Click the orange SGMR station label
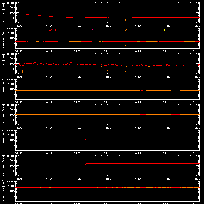Image resolution: width=204 pixels, height=204 pixels. [x=125, y=30]
